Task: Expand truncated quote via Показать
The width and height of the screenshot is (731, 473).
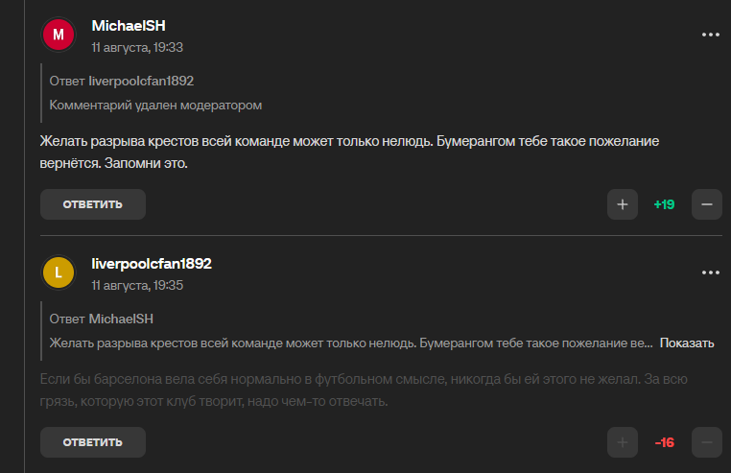Action: point(687,343)
